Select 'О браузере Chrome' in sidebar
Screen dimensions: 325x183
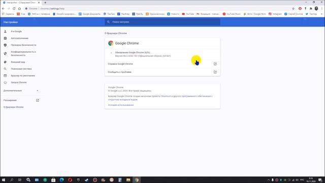14,107
